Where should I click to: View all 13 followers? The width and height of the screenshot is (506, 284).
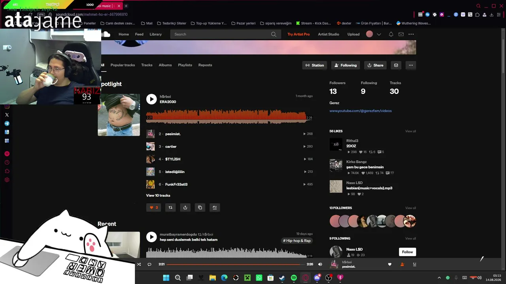[410, 208]
